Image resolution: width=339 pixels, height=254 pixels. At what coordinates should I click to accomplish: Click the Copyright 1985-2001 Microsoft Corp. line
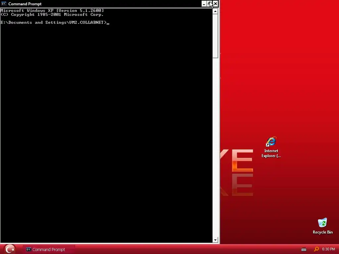click(x=52, y=15)
